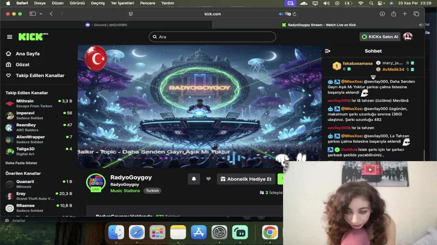Select mary_ja... in leaderboard

pyautogui.click(x=392, y=63)
